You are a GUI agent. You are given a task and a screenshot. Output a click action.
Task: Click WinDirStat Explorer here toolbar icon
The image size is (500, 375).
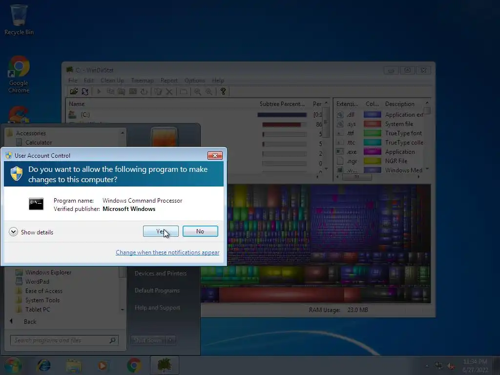pyautogui.click(x=122, y=92)
